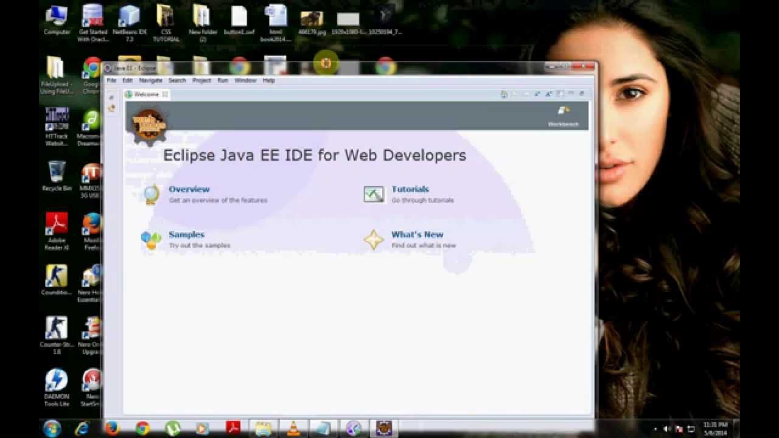Click the What's New link
Viewport: 779px width, 438px height.
click(x=417, y=234)
